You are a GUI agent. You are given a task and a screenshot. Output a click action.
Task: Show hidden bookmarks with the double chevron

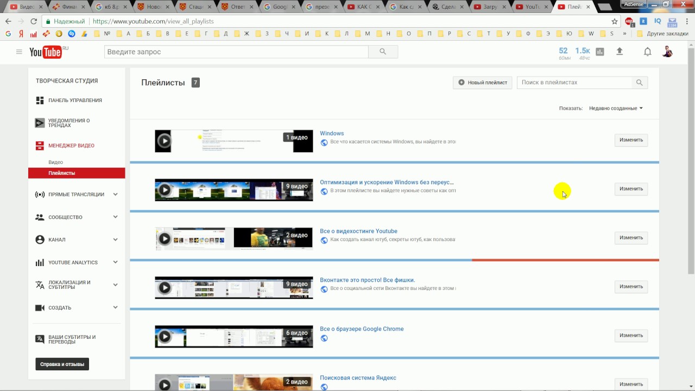[624, 34]
